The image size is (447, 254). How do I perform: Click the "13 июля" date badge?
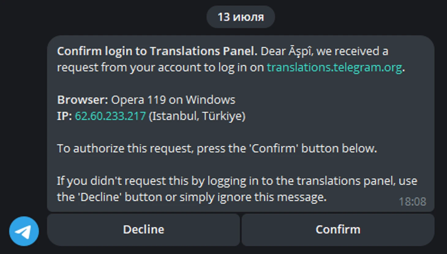[241, 17]
